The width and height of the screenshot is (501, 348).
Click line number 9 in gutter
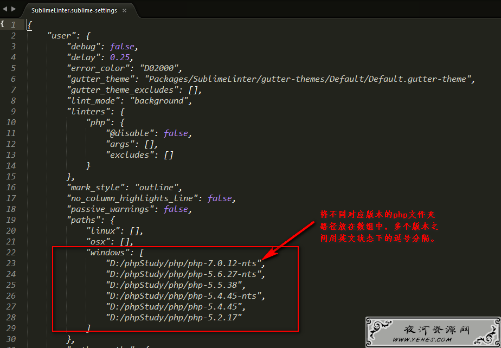(14, 112)
